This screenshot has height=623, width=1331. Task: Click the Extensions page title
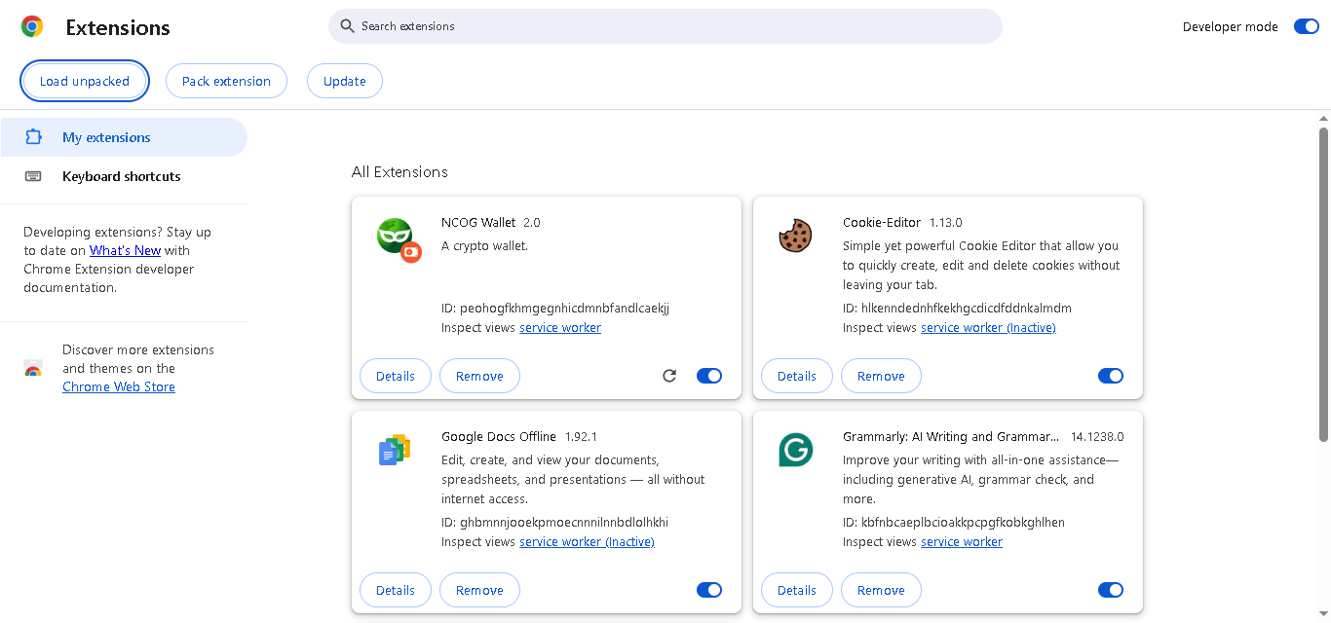[x=118, y=27]
